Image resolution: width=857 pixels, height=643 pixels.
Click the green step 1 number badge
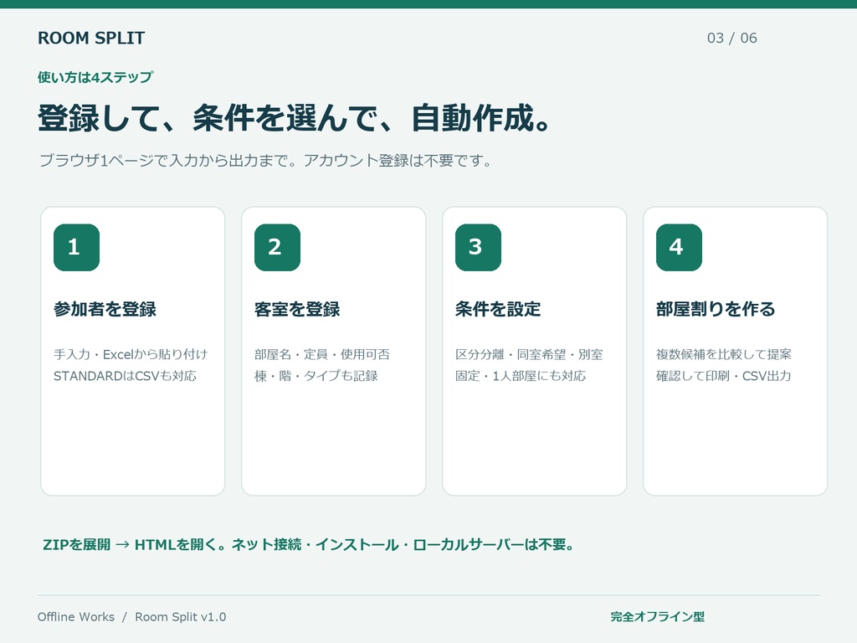(76, 247)
